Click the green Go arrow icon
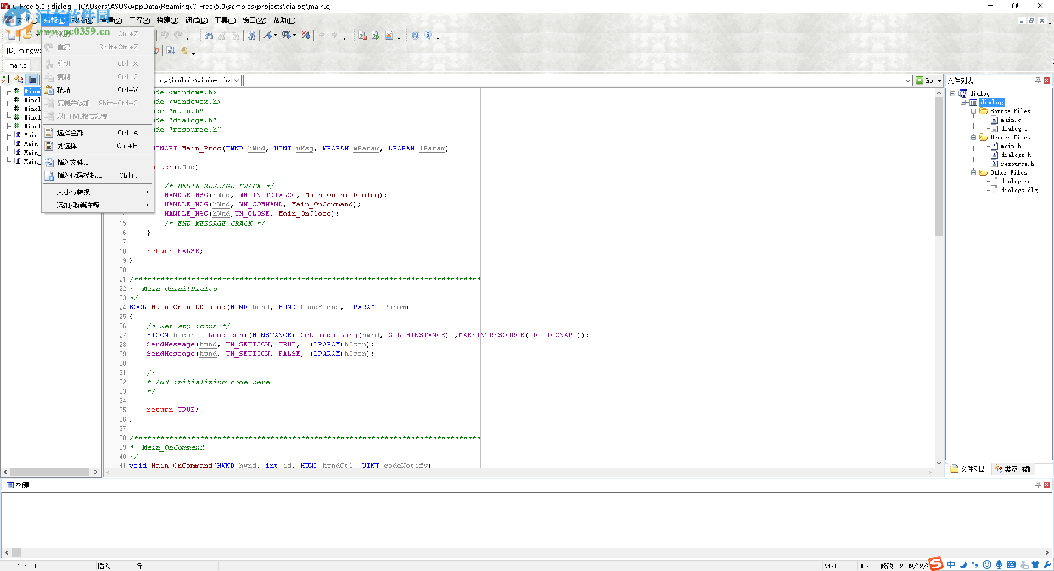1054x571 pixels. pyautogui.click(x=920, y=80)
